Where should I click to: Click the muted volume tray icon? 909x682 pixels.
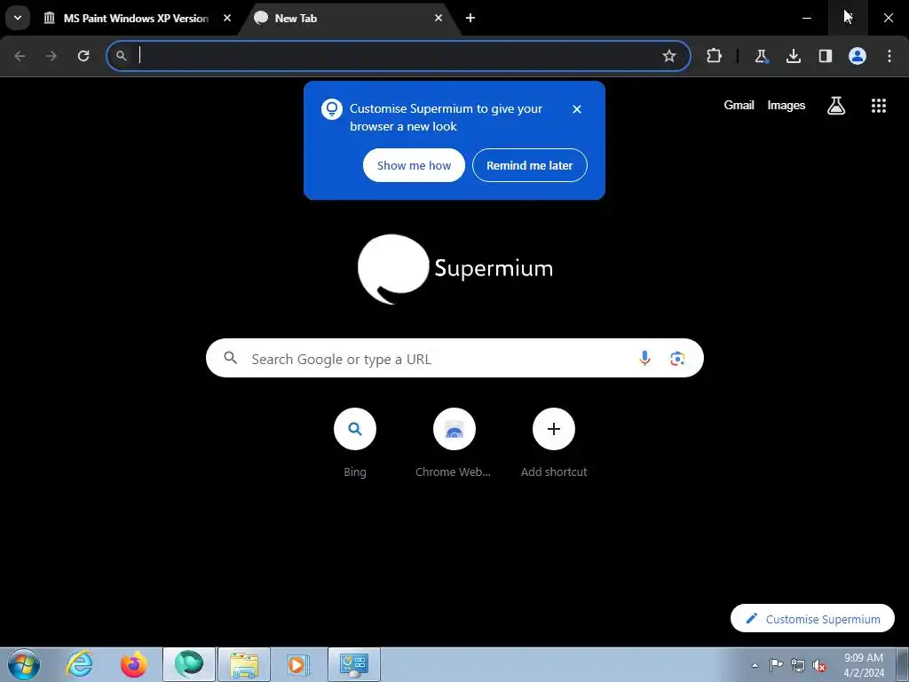click(x=819, y=665)
